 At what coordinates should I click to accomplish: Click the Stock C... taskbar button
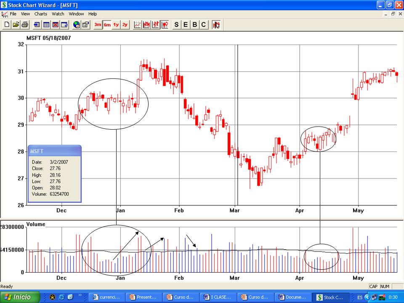tap(330, 297)
